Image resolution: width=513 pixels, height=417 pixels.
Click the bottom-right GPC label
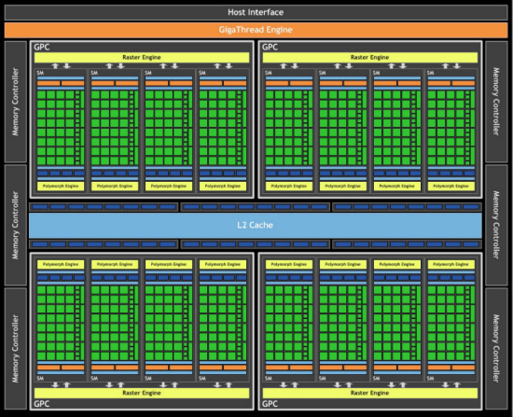(270, 404)
